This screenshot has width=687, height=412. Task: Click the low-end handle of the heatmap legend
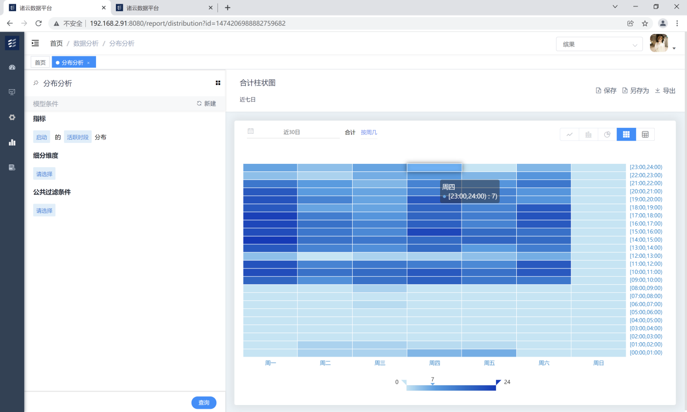pos(404,382)
